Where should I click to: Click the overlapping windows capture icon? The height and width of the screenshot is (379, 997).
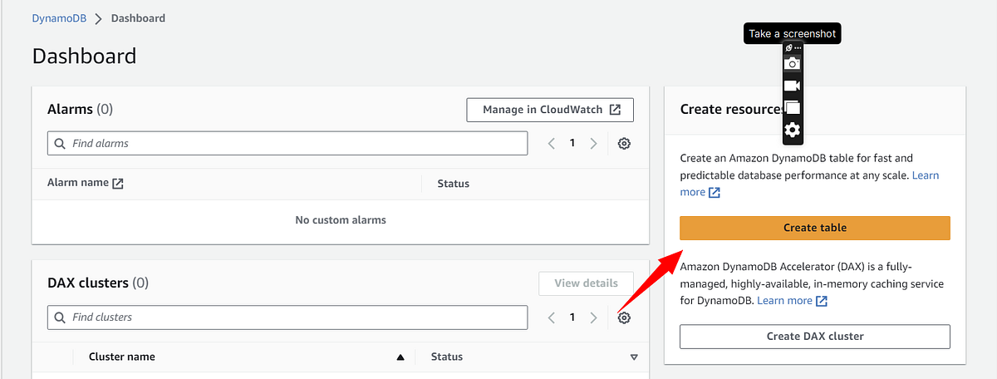(793, 107)
